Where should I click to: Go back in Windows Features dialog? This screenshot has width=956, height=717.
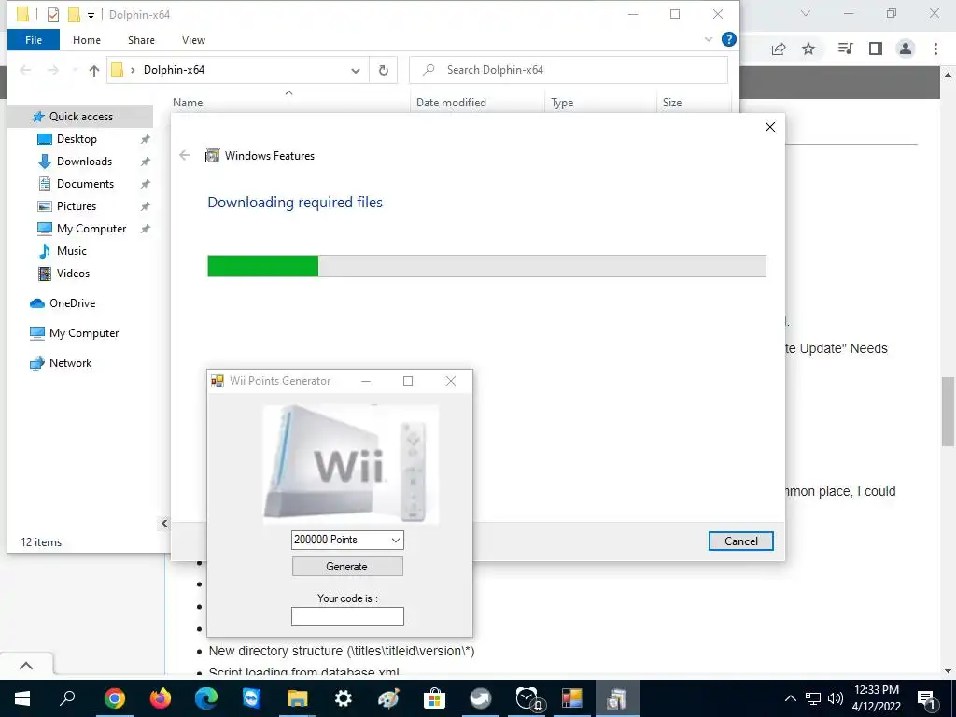185,156
